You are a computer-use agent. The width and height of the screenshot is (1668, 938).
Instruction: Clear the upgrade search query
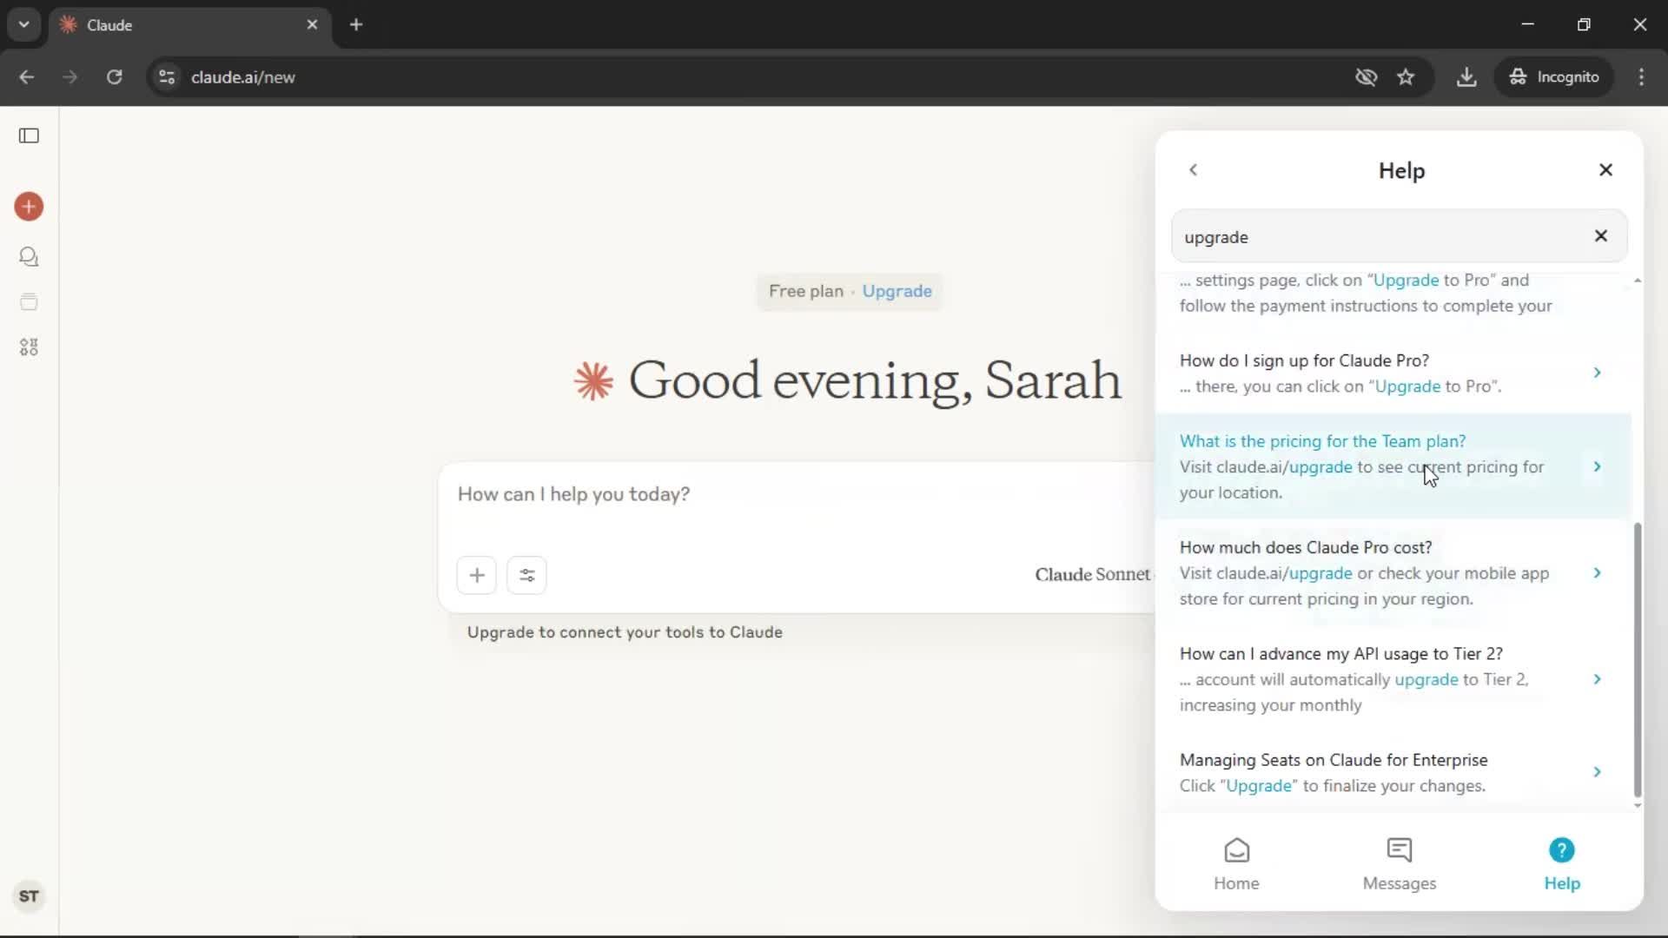pyautogui.click(x=1601, y=236)
